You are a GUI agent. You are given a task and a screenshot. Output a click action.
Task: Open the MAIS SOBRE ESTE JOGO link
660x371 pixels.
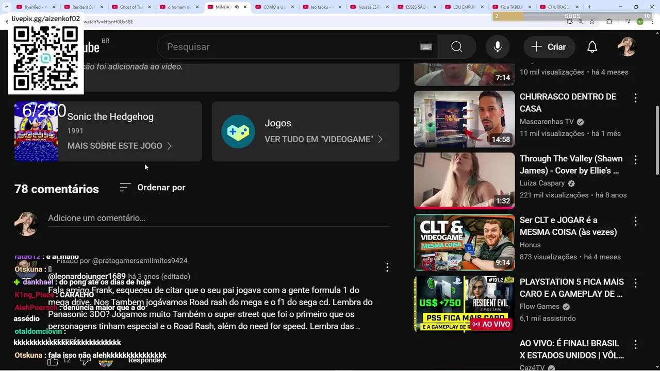point(120,146)
